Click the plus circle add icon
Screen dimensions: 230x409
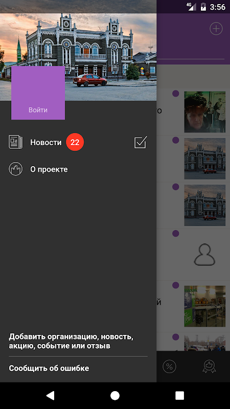click(x=216, y=29)
